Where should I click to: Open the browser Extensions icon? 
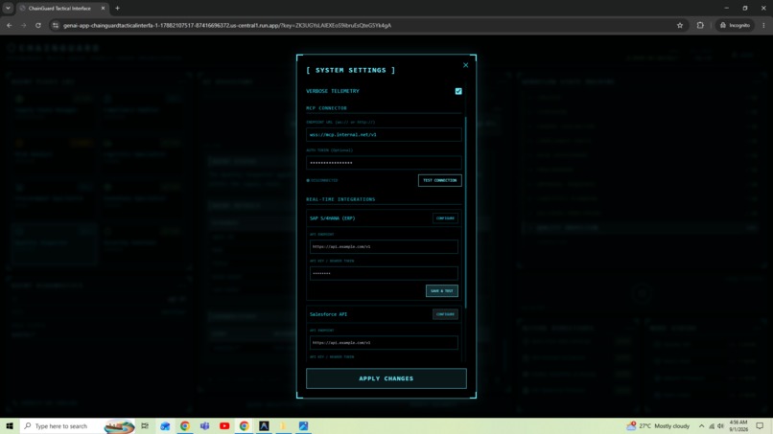pyautogui.click(x=700, y=25)
